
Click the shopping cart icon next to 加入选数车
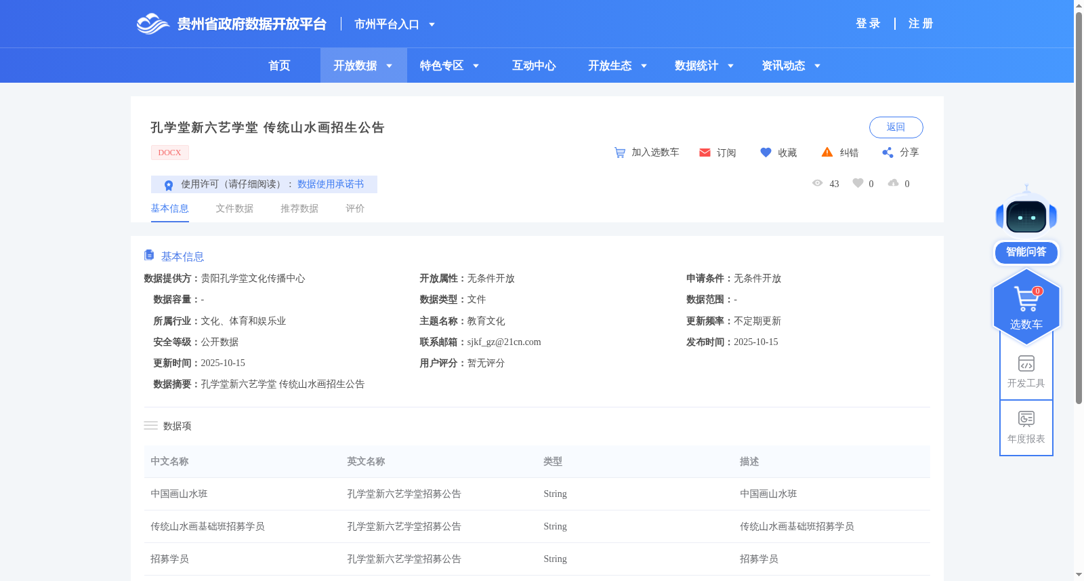[619, 153]
